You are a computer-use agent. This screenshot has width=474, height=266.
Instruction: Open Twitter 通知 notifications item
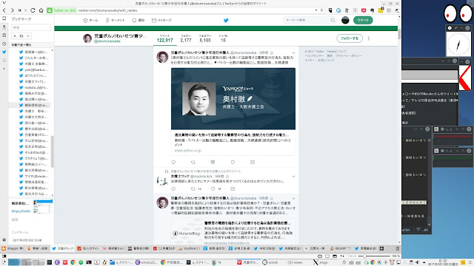pos(138,20)
